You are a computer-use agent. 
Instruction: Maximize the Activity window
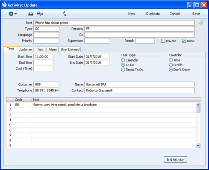coord(197,5)
